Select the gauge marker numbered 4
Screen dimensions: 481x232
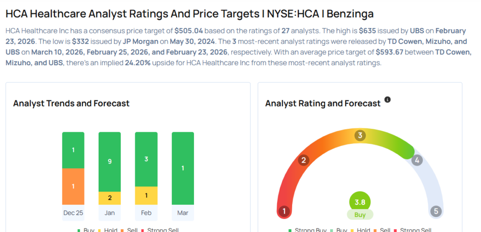[417, 160]
